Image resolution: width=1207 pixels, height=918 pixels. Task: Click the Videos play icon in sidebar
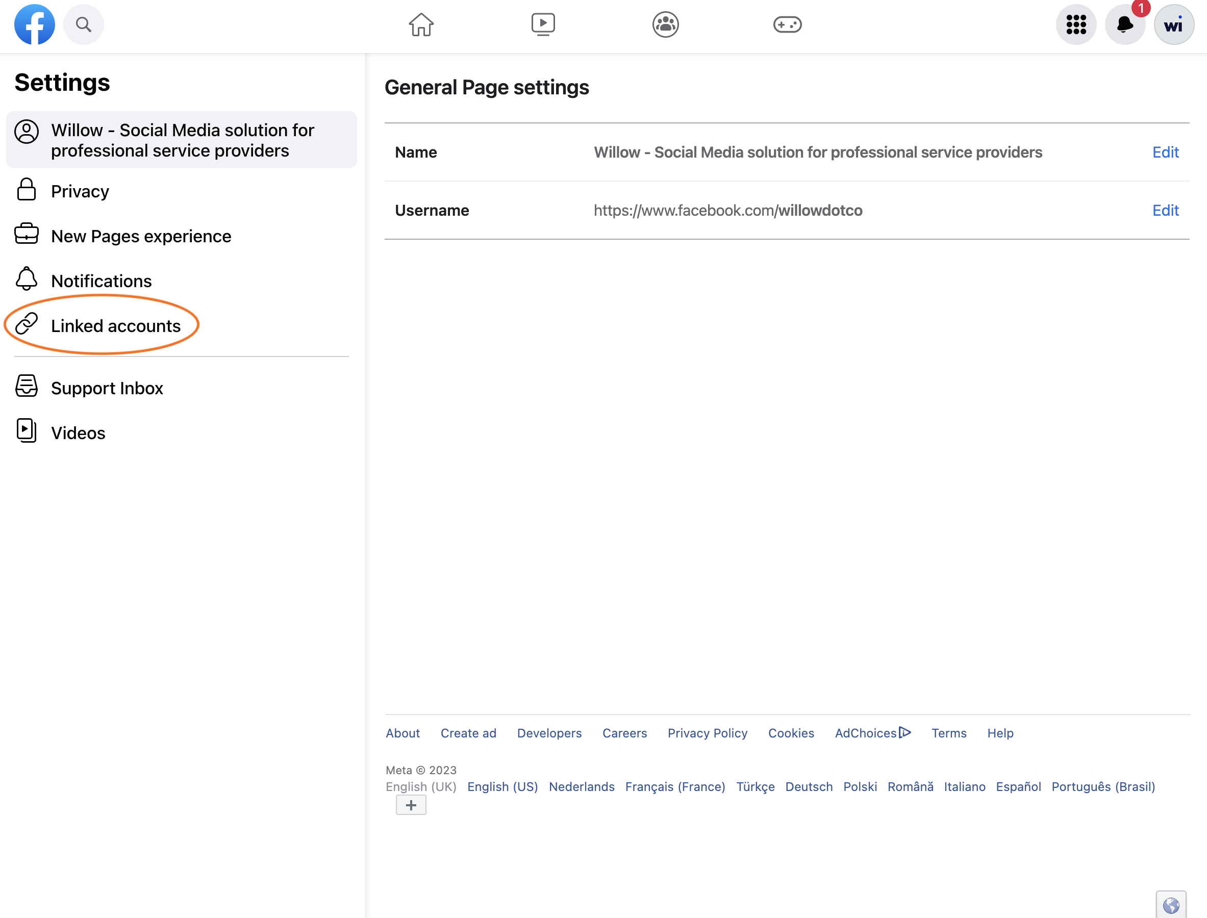[x=26, y=430]
